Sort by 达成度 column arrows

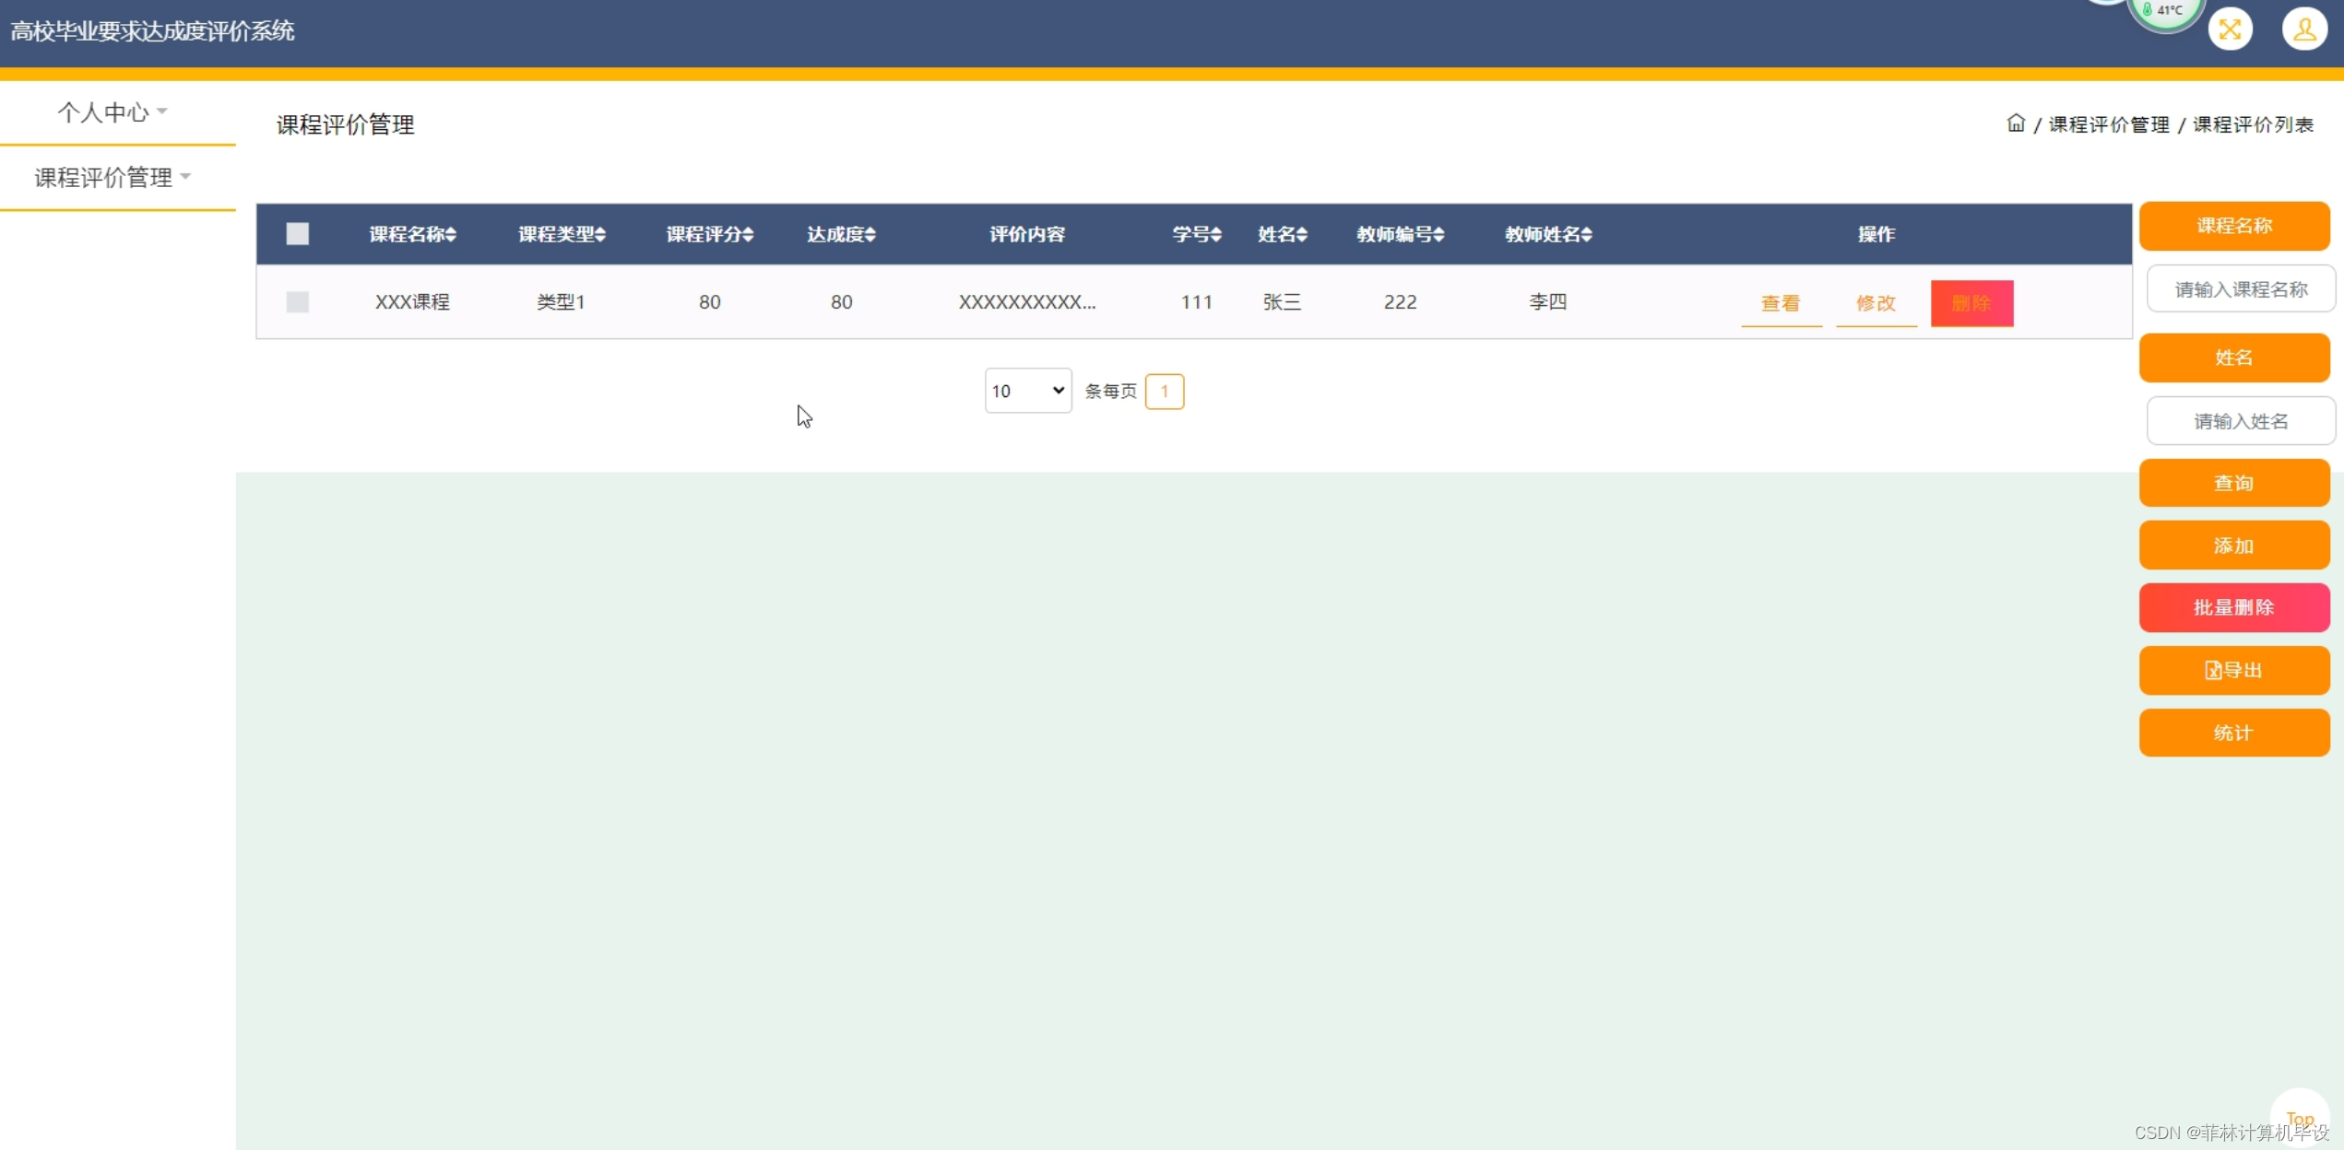pyautogui.click(x=870, y=235)
